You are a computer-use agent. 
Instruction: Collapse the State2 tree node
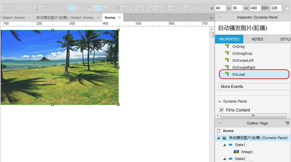pyautogui.click(x=224, y=159)
